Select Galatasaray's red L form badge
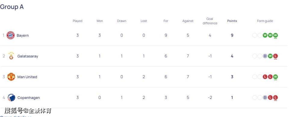289x117 pixels. tap(275, 56)
